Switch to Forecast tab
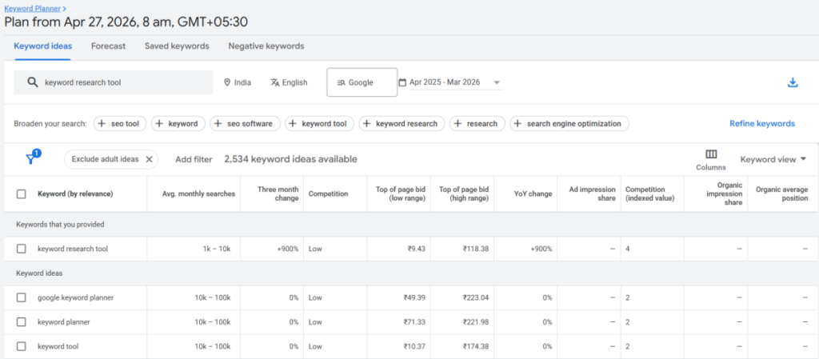 (108, 46)
